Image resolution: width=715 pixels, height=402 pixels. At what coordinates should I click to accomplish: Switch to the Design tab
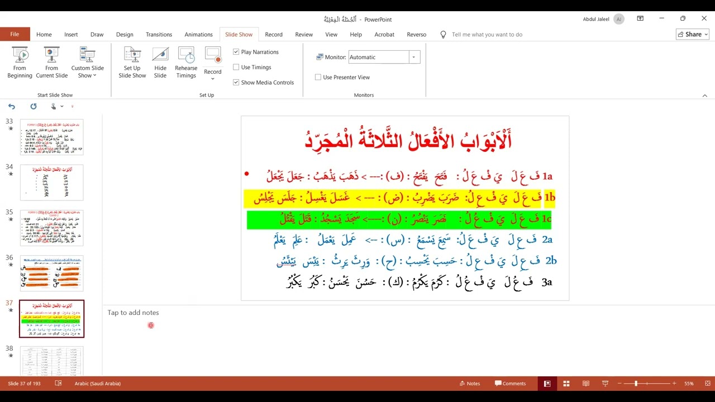coord(125,34)
